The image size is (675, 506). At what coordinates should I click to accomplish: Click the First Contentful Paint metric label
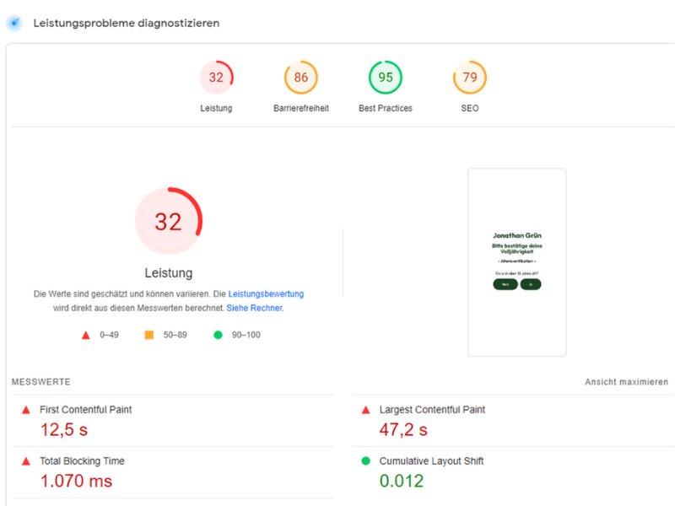click(85, 410)
